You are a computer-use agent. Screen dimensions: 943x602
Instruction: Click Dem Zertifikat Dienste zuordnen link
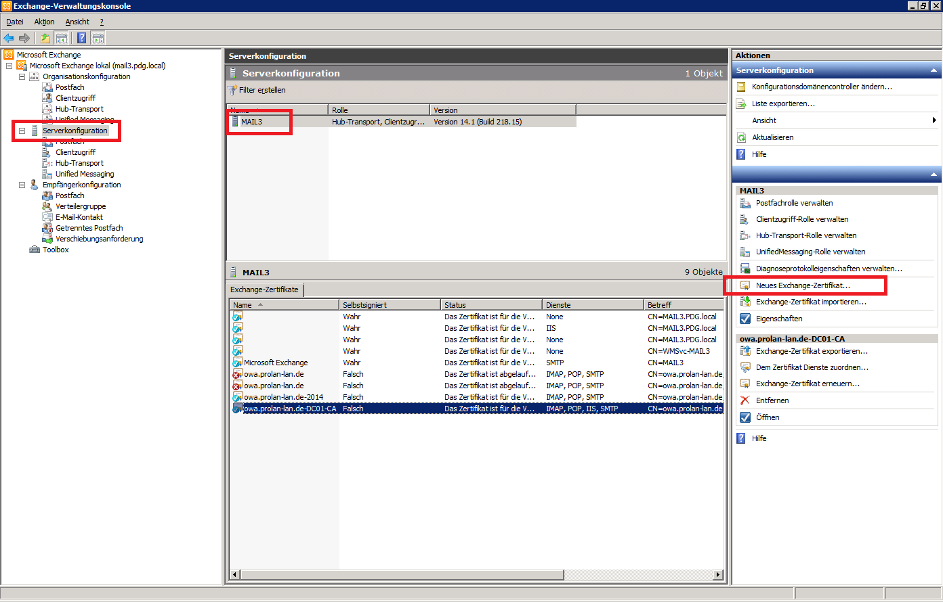click(812, 367)
